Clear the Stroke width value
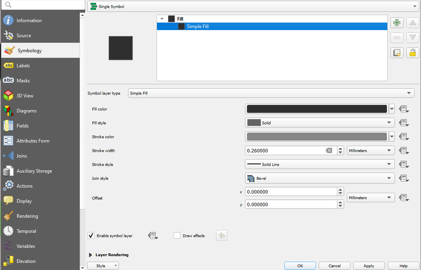 pos(329,151)
